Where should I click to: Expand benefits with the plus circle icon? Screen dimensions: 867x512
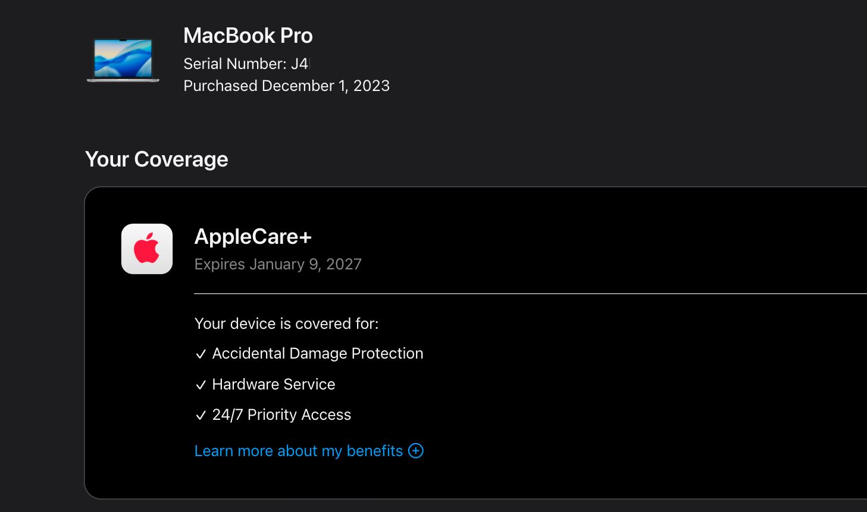point(416,451)
